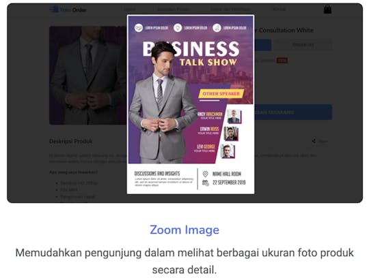Open the first navigation menu item

tap(130, 10)
